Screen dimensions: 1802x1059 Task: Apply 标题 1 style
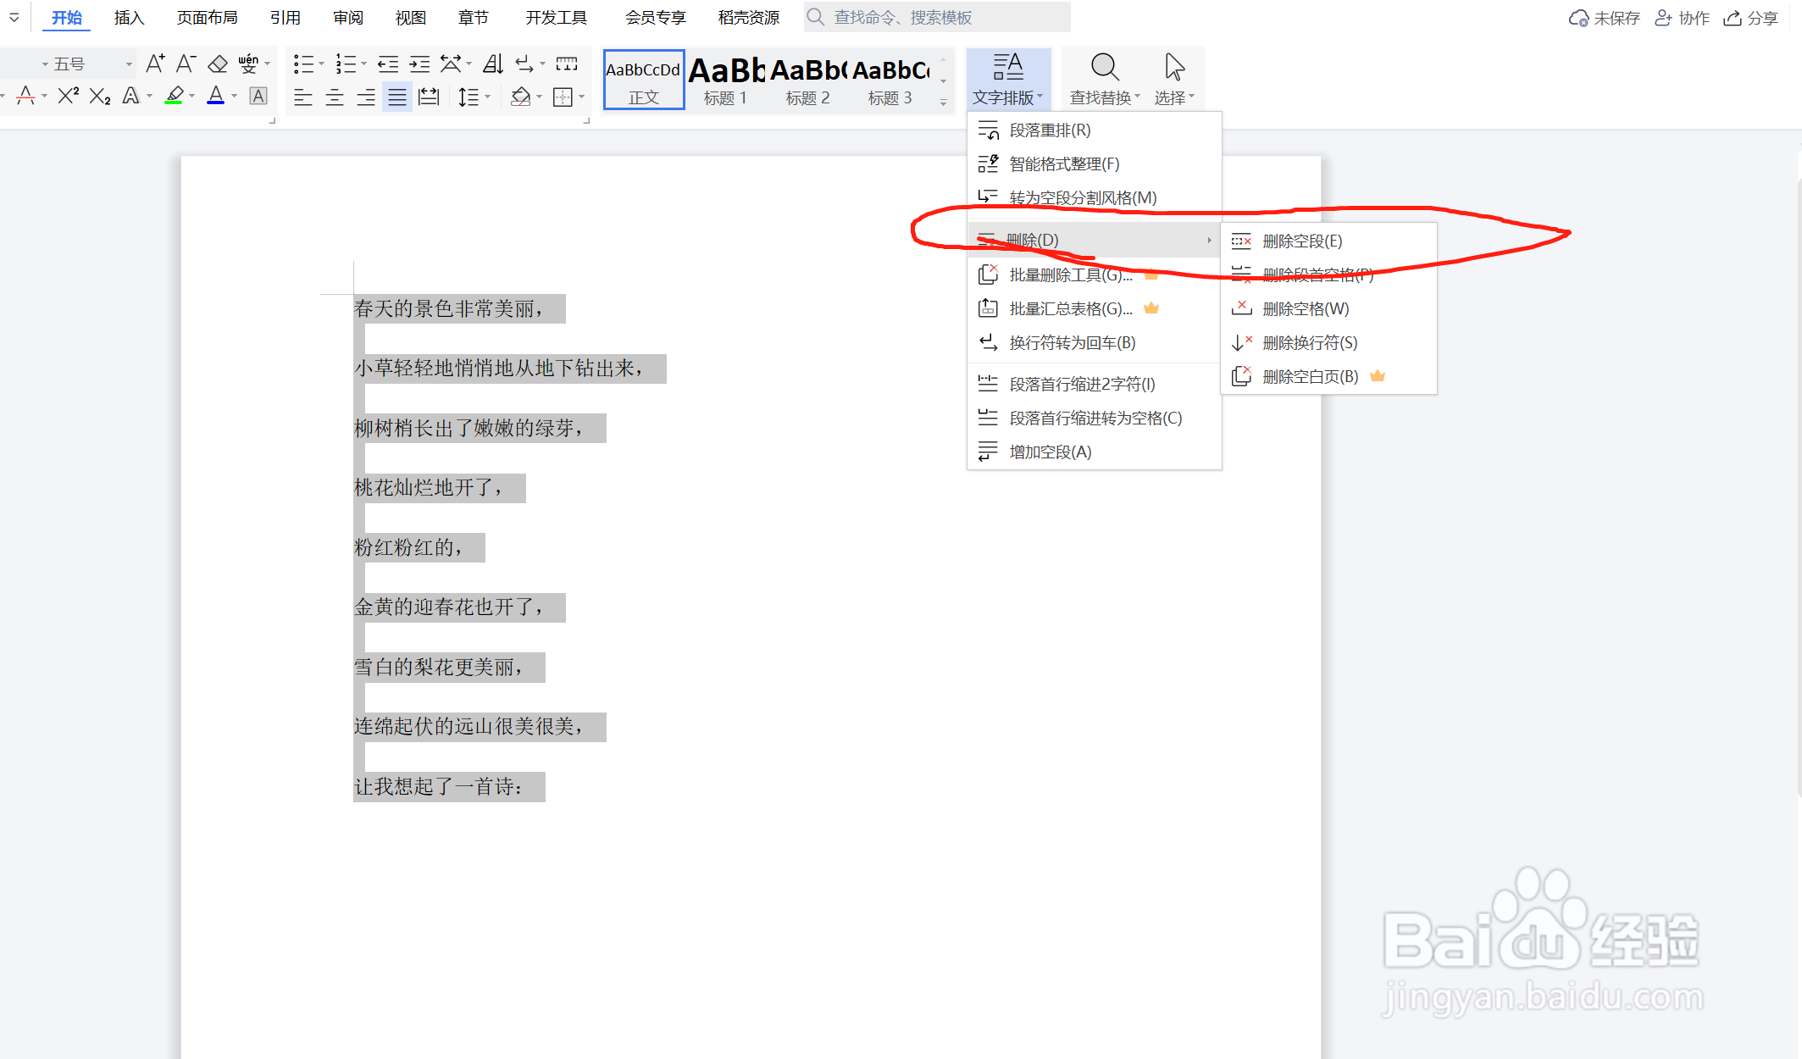[x=726, y=80]
